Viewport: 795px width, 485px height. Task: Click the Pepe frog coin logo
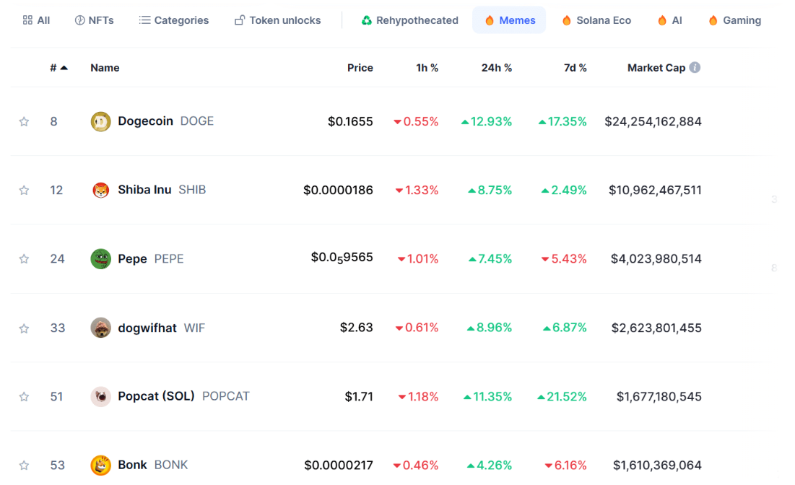pos(100,259)
